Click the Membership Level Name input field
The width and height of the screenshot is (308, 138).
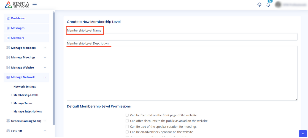click(x=182, y=37)
